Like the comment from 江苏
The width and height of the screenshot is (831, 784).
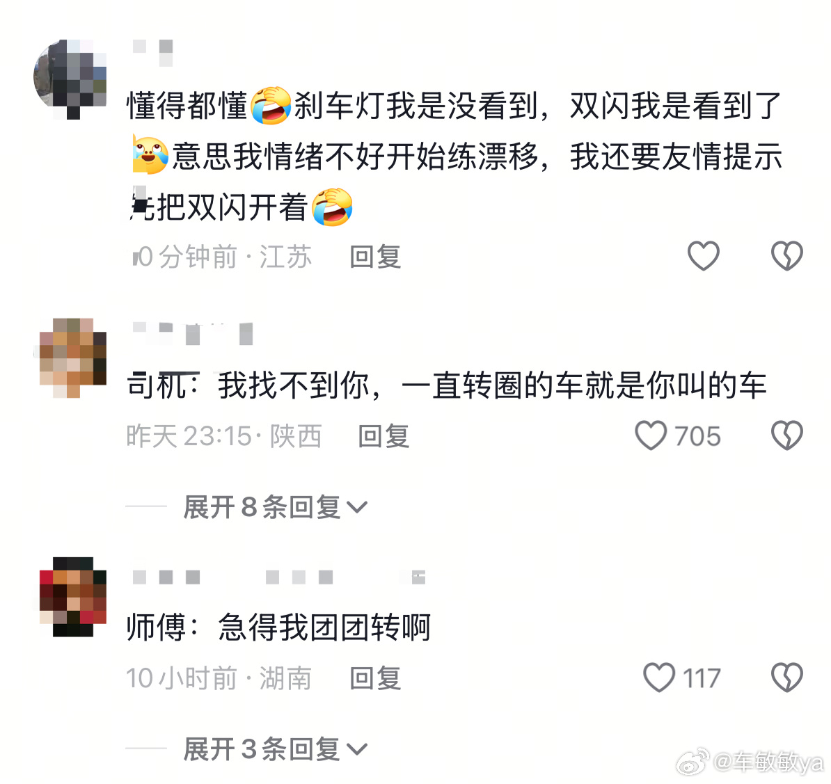(x=703, y=256)
